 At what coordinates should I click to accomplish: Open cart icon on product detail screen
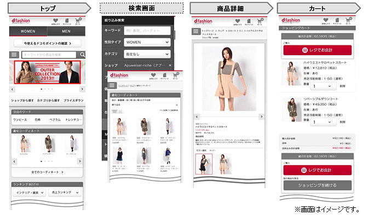pyautogui.click(x=260, y=21)
